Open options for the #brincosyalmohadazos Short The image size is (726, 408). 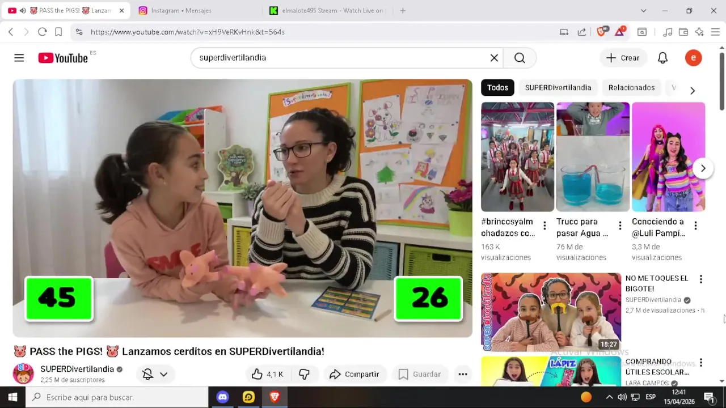click(x=544, y=226)
